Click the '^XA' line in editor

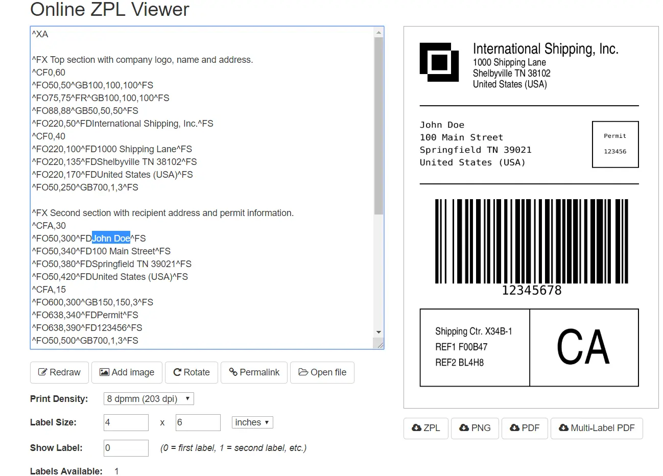click(x=40, y=34)
